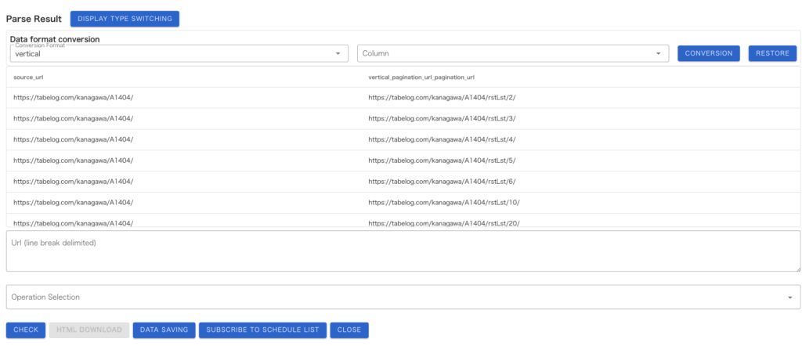Select source_url cell in the rstLst/4/ row
The image size is (802, 346).
pyautogui.click(x=73, y=139)
